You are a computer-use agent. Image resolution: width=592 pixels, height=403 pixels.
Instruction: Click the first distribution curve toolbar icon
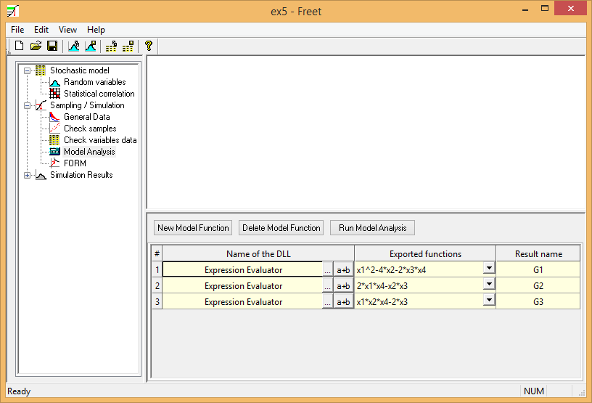tap(74, 46)
